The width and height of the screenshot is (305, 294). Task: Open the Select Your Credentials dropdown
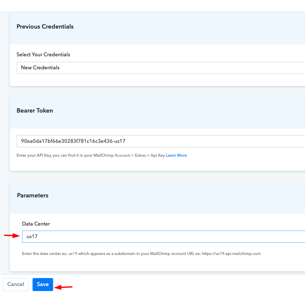[x=160, y=68]
